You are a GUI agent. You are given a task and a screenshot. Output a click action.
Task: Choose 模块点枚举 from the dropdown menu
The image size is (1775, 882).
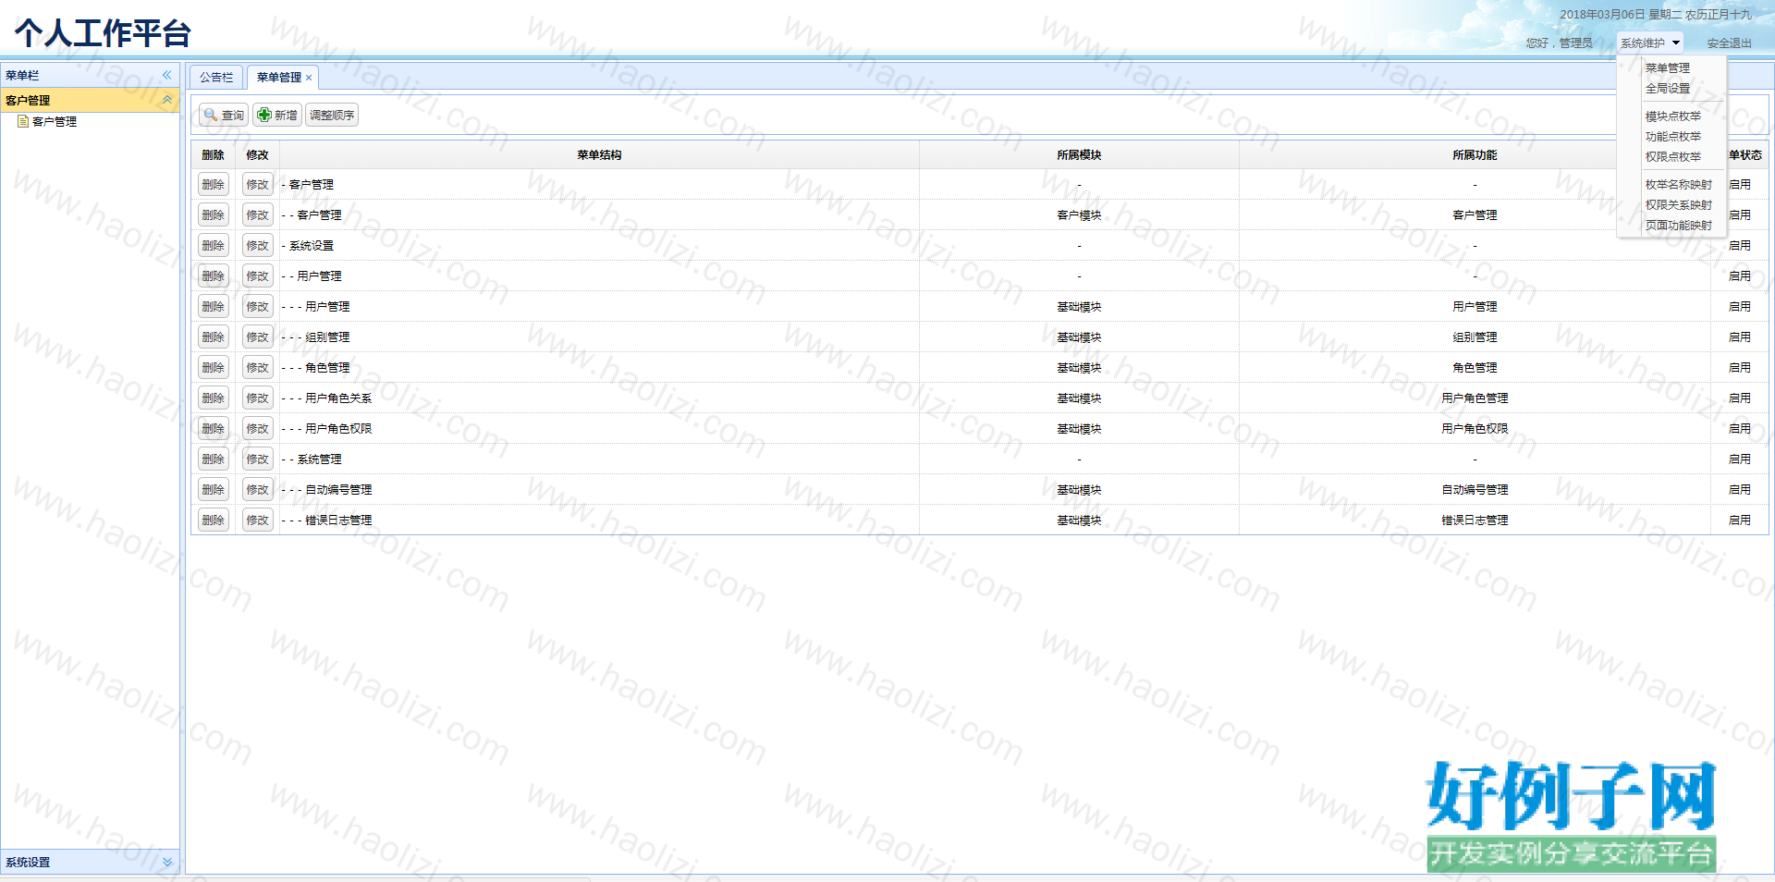point(1673,116)
